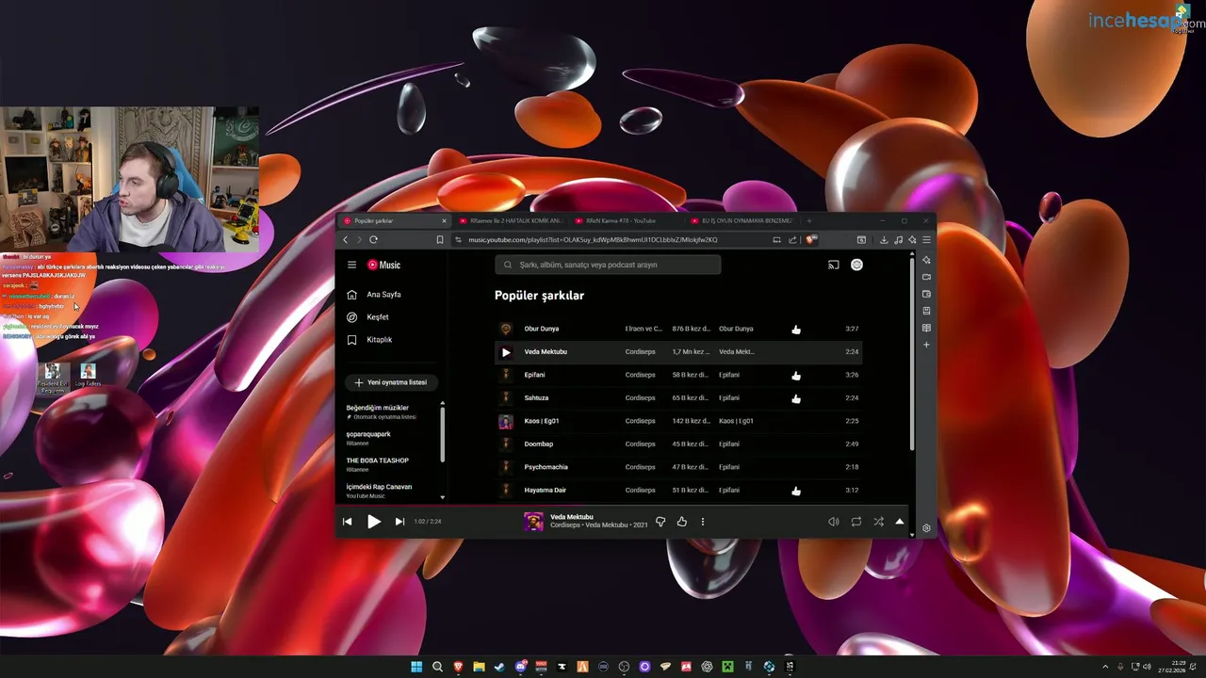This screenshot has height=678, width=1206.
Task: Go to Ana Sayfa in the sidebar
Action: pos(383,295)
